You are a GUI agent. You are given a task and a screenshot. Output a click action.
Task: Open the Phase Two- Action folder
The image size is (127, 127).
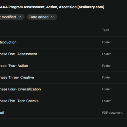[63, 66]
